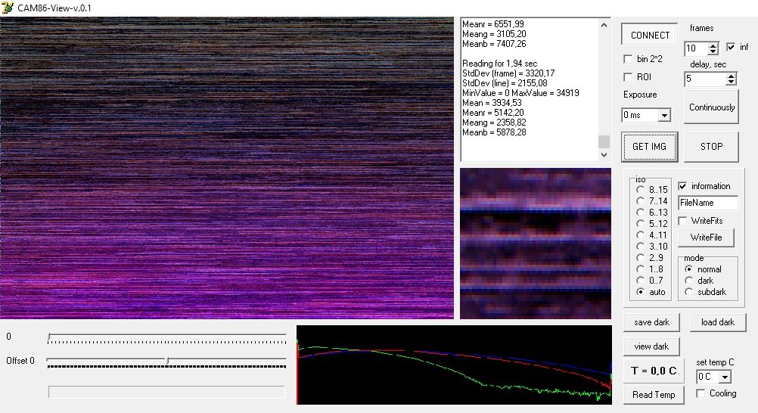Select the iso auto radio option

tap(641, 292)
